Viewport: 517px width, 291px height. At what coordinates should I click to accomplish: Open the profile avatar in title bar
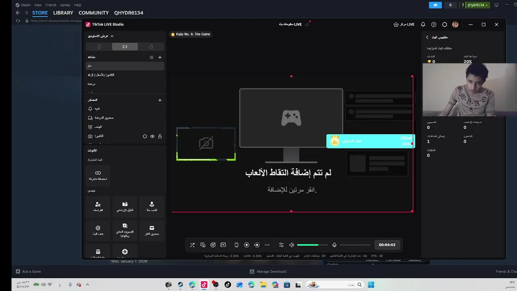(456, 24)
